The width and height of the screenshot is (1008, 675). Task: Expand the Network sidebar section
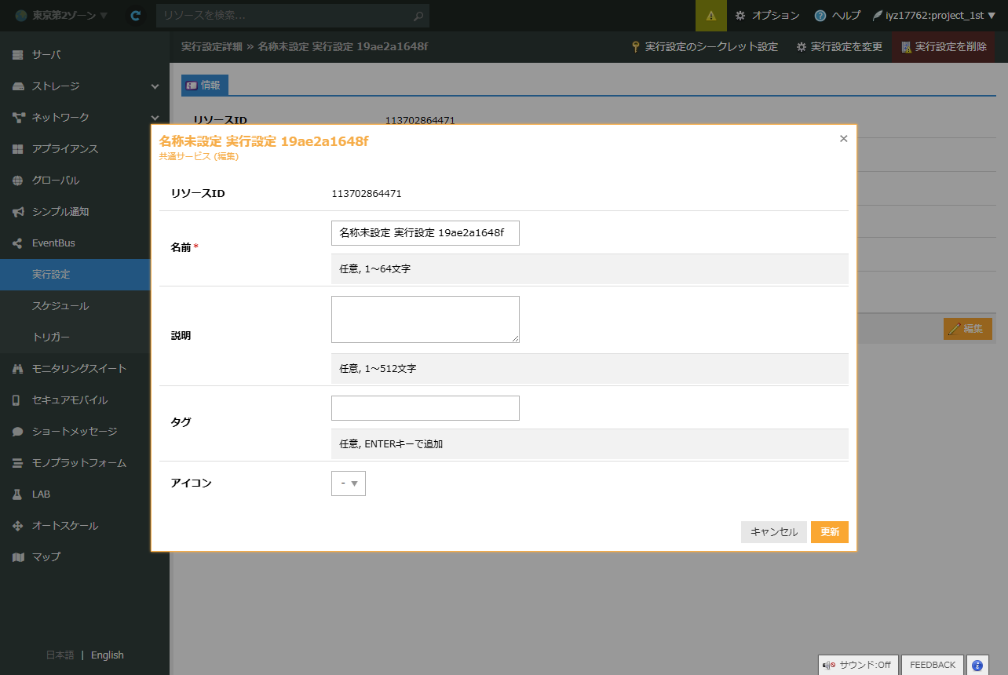(x=155, y=118)
